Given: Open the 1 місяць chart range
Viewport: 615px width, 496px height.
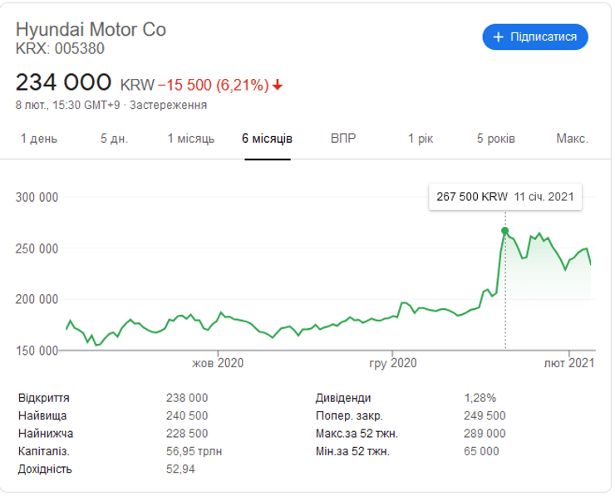Looking at the screenshot, I should click(191, 139).
